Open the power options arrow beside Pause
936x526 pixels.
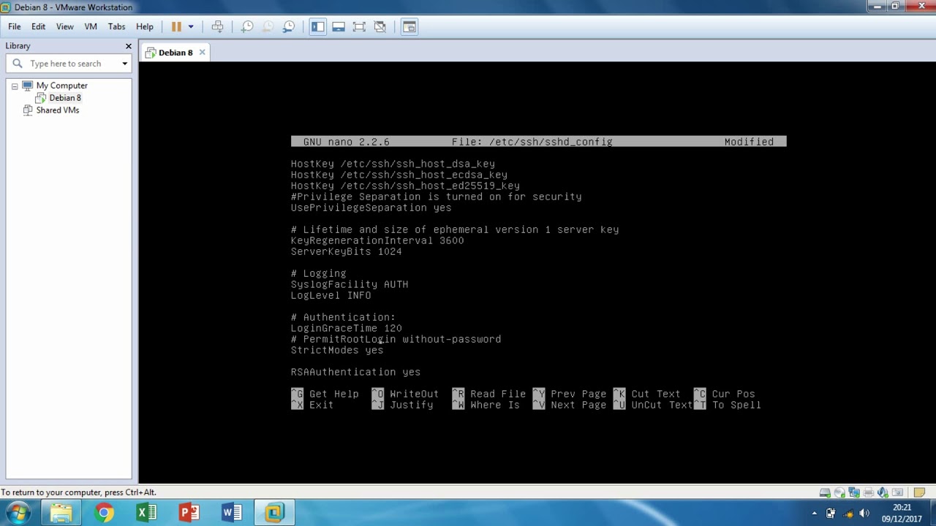tap(191, 27)
